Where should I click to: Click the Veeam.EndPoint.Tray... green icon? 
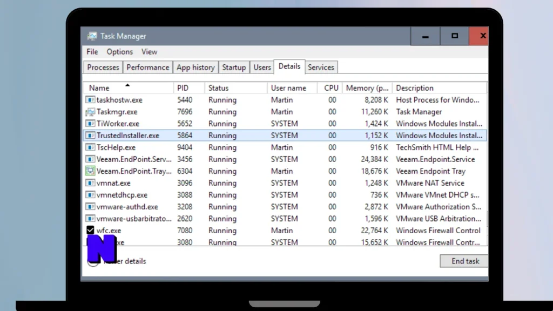tap(90, 171)
